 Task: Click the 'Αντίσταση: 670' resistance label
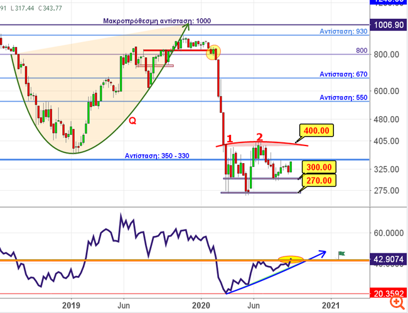(x=343, y=74)
